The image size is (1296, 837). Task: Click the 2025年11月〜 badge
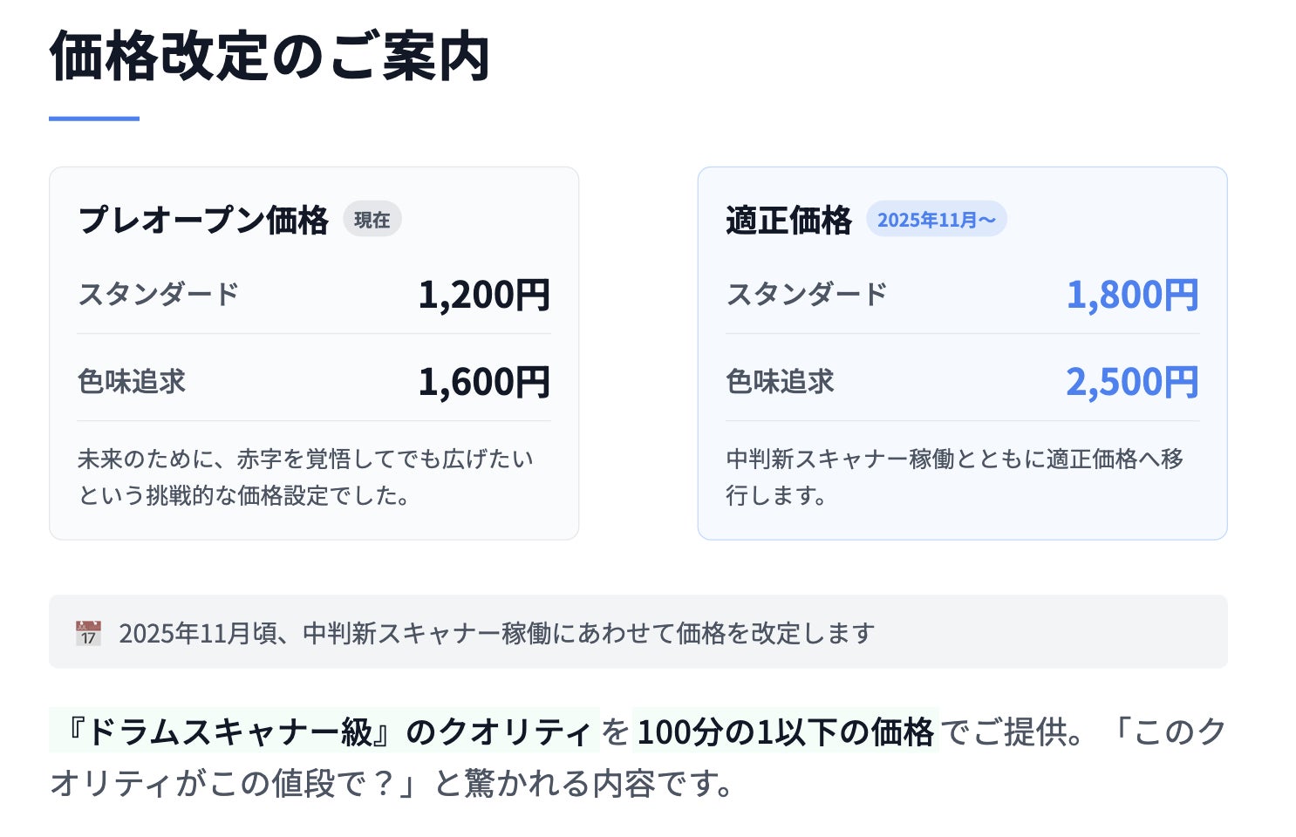936,220
